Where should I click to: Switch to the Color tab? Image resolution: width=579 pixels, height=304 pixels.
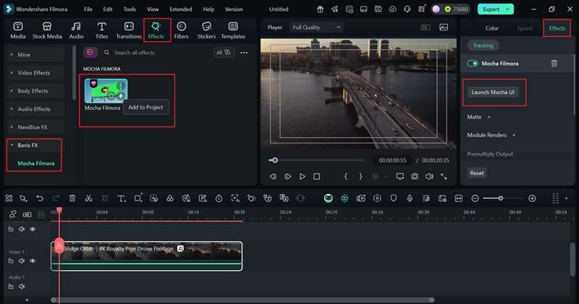[x=492, y=28]
